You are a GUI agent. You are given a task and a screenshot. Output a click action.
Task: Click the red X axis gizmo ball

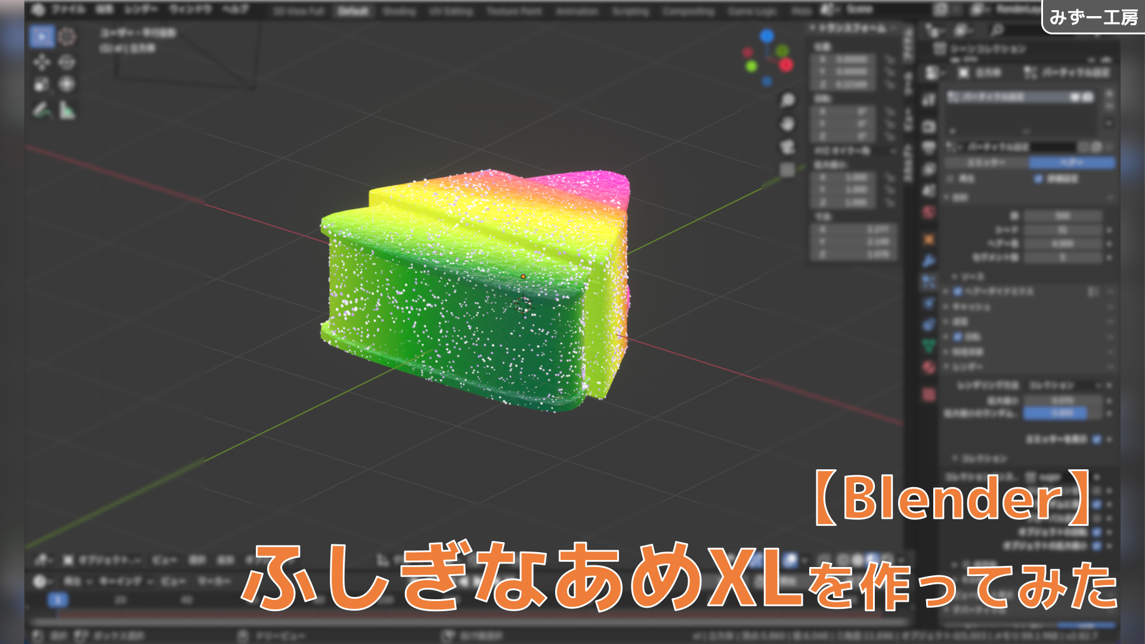(x=786, y=65)
